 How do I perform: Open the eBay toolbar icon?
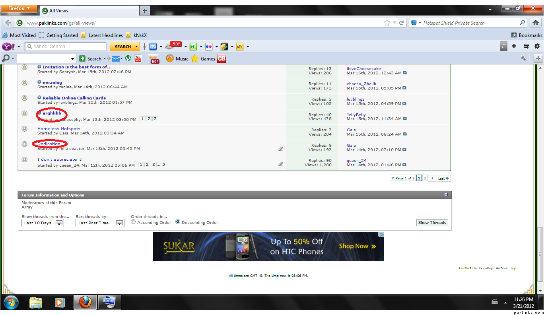(x=240, y=47)
